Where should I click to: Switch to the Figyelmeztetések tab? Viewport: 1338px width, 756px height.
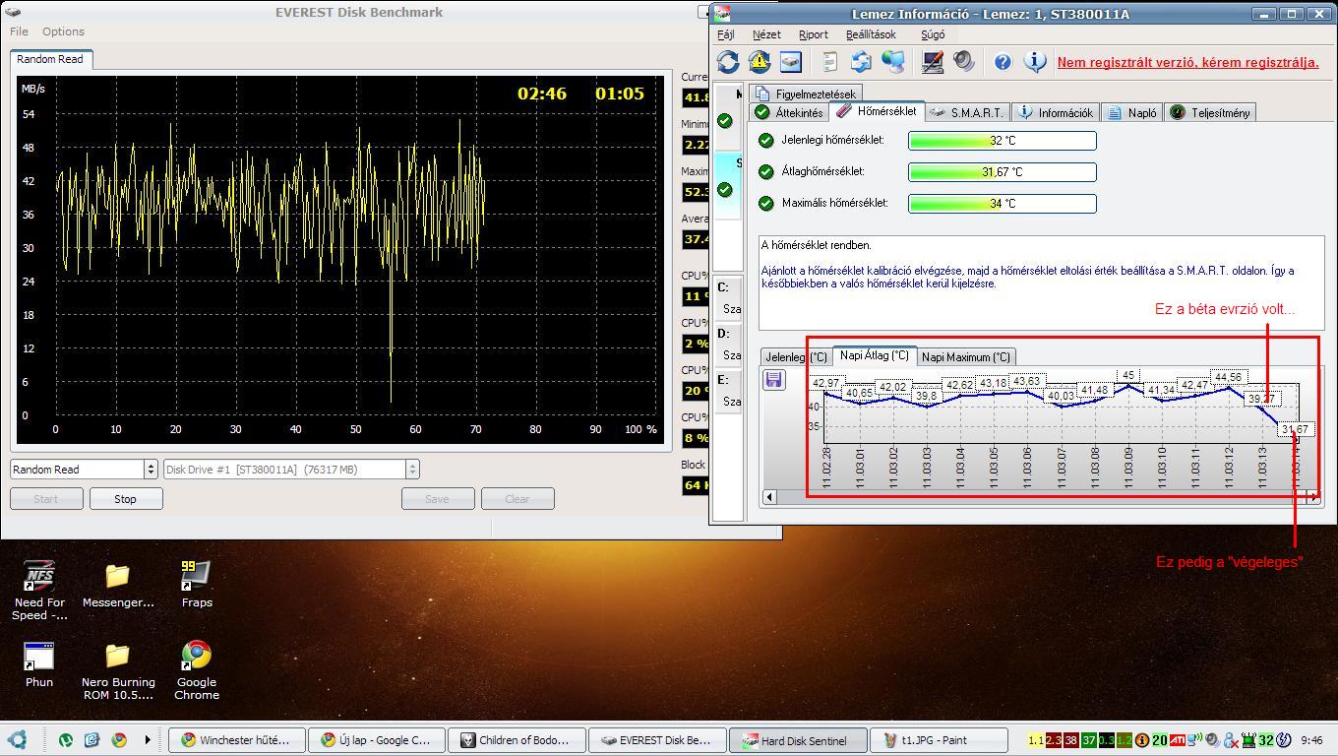[806, 94]
